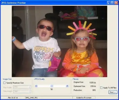Decrease JPEG quality with left arrow

(x=36, y=86)
